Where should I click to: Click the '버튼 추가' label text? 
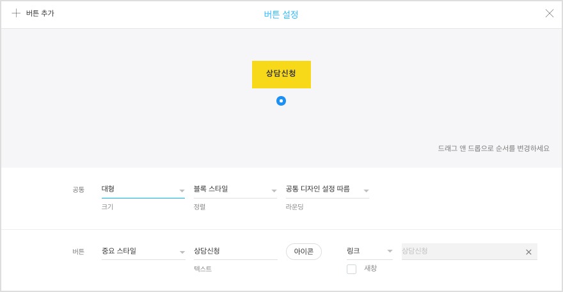click(40, 13)
